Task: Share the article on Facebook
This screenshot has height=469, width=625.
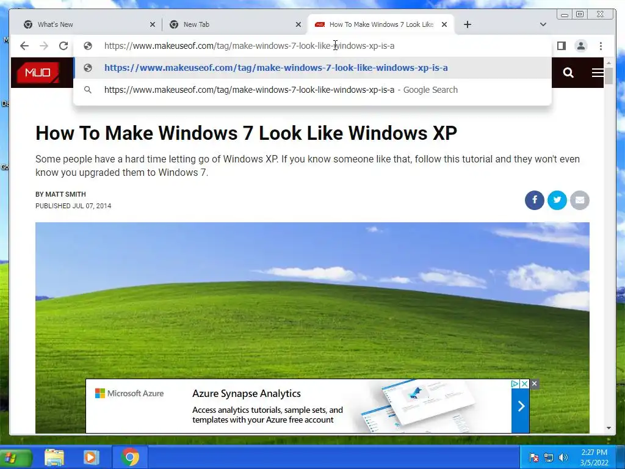Action: point(535,200)
